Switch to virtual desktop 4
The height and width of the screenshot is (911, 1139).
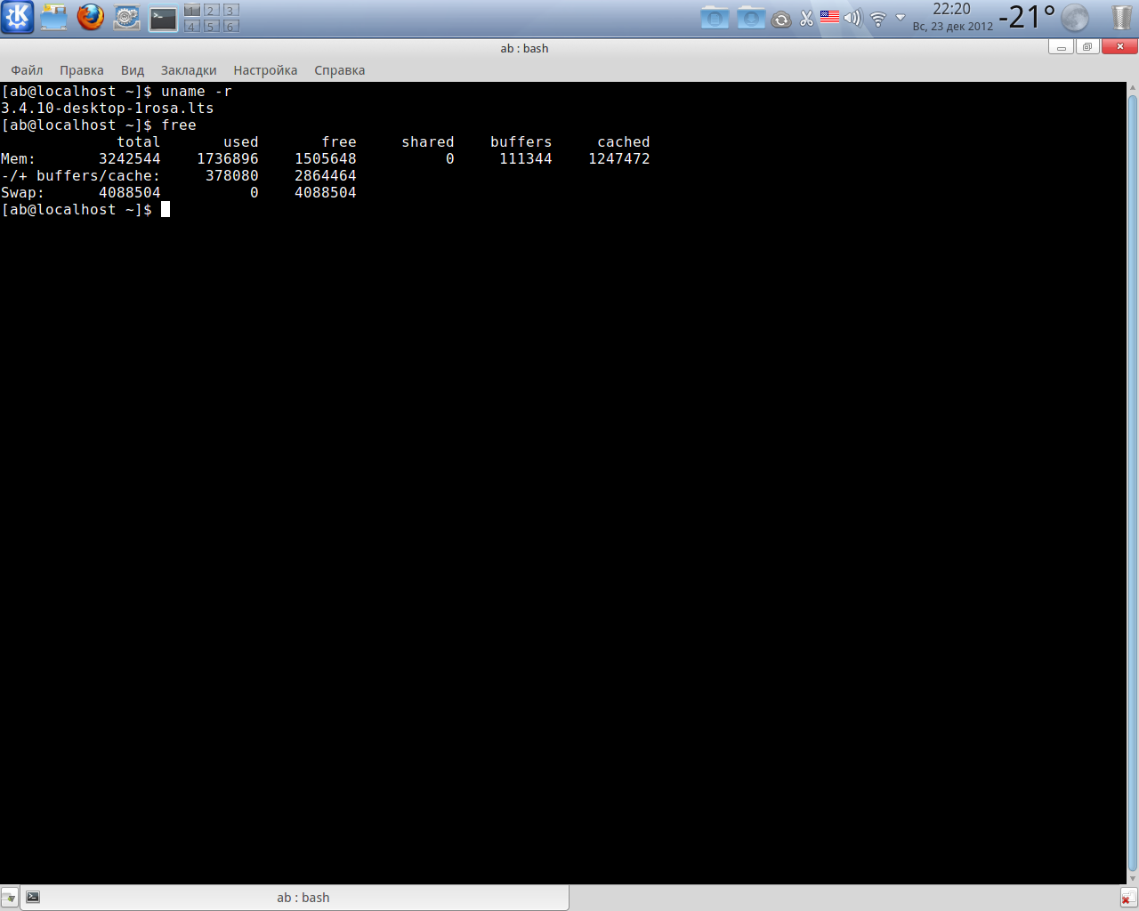point(192,27)
